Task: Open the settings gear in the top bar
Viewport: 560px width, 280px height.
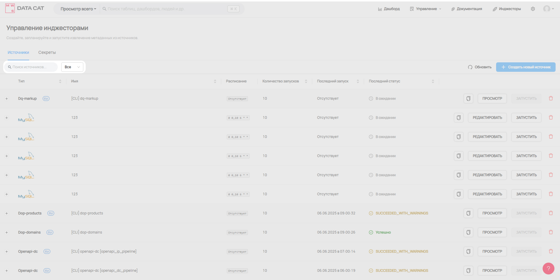Action: [533, 9]
